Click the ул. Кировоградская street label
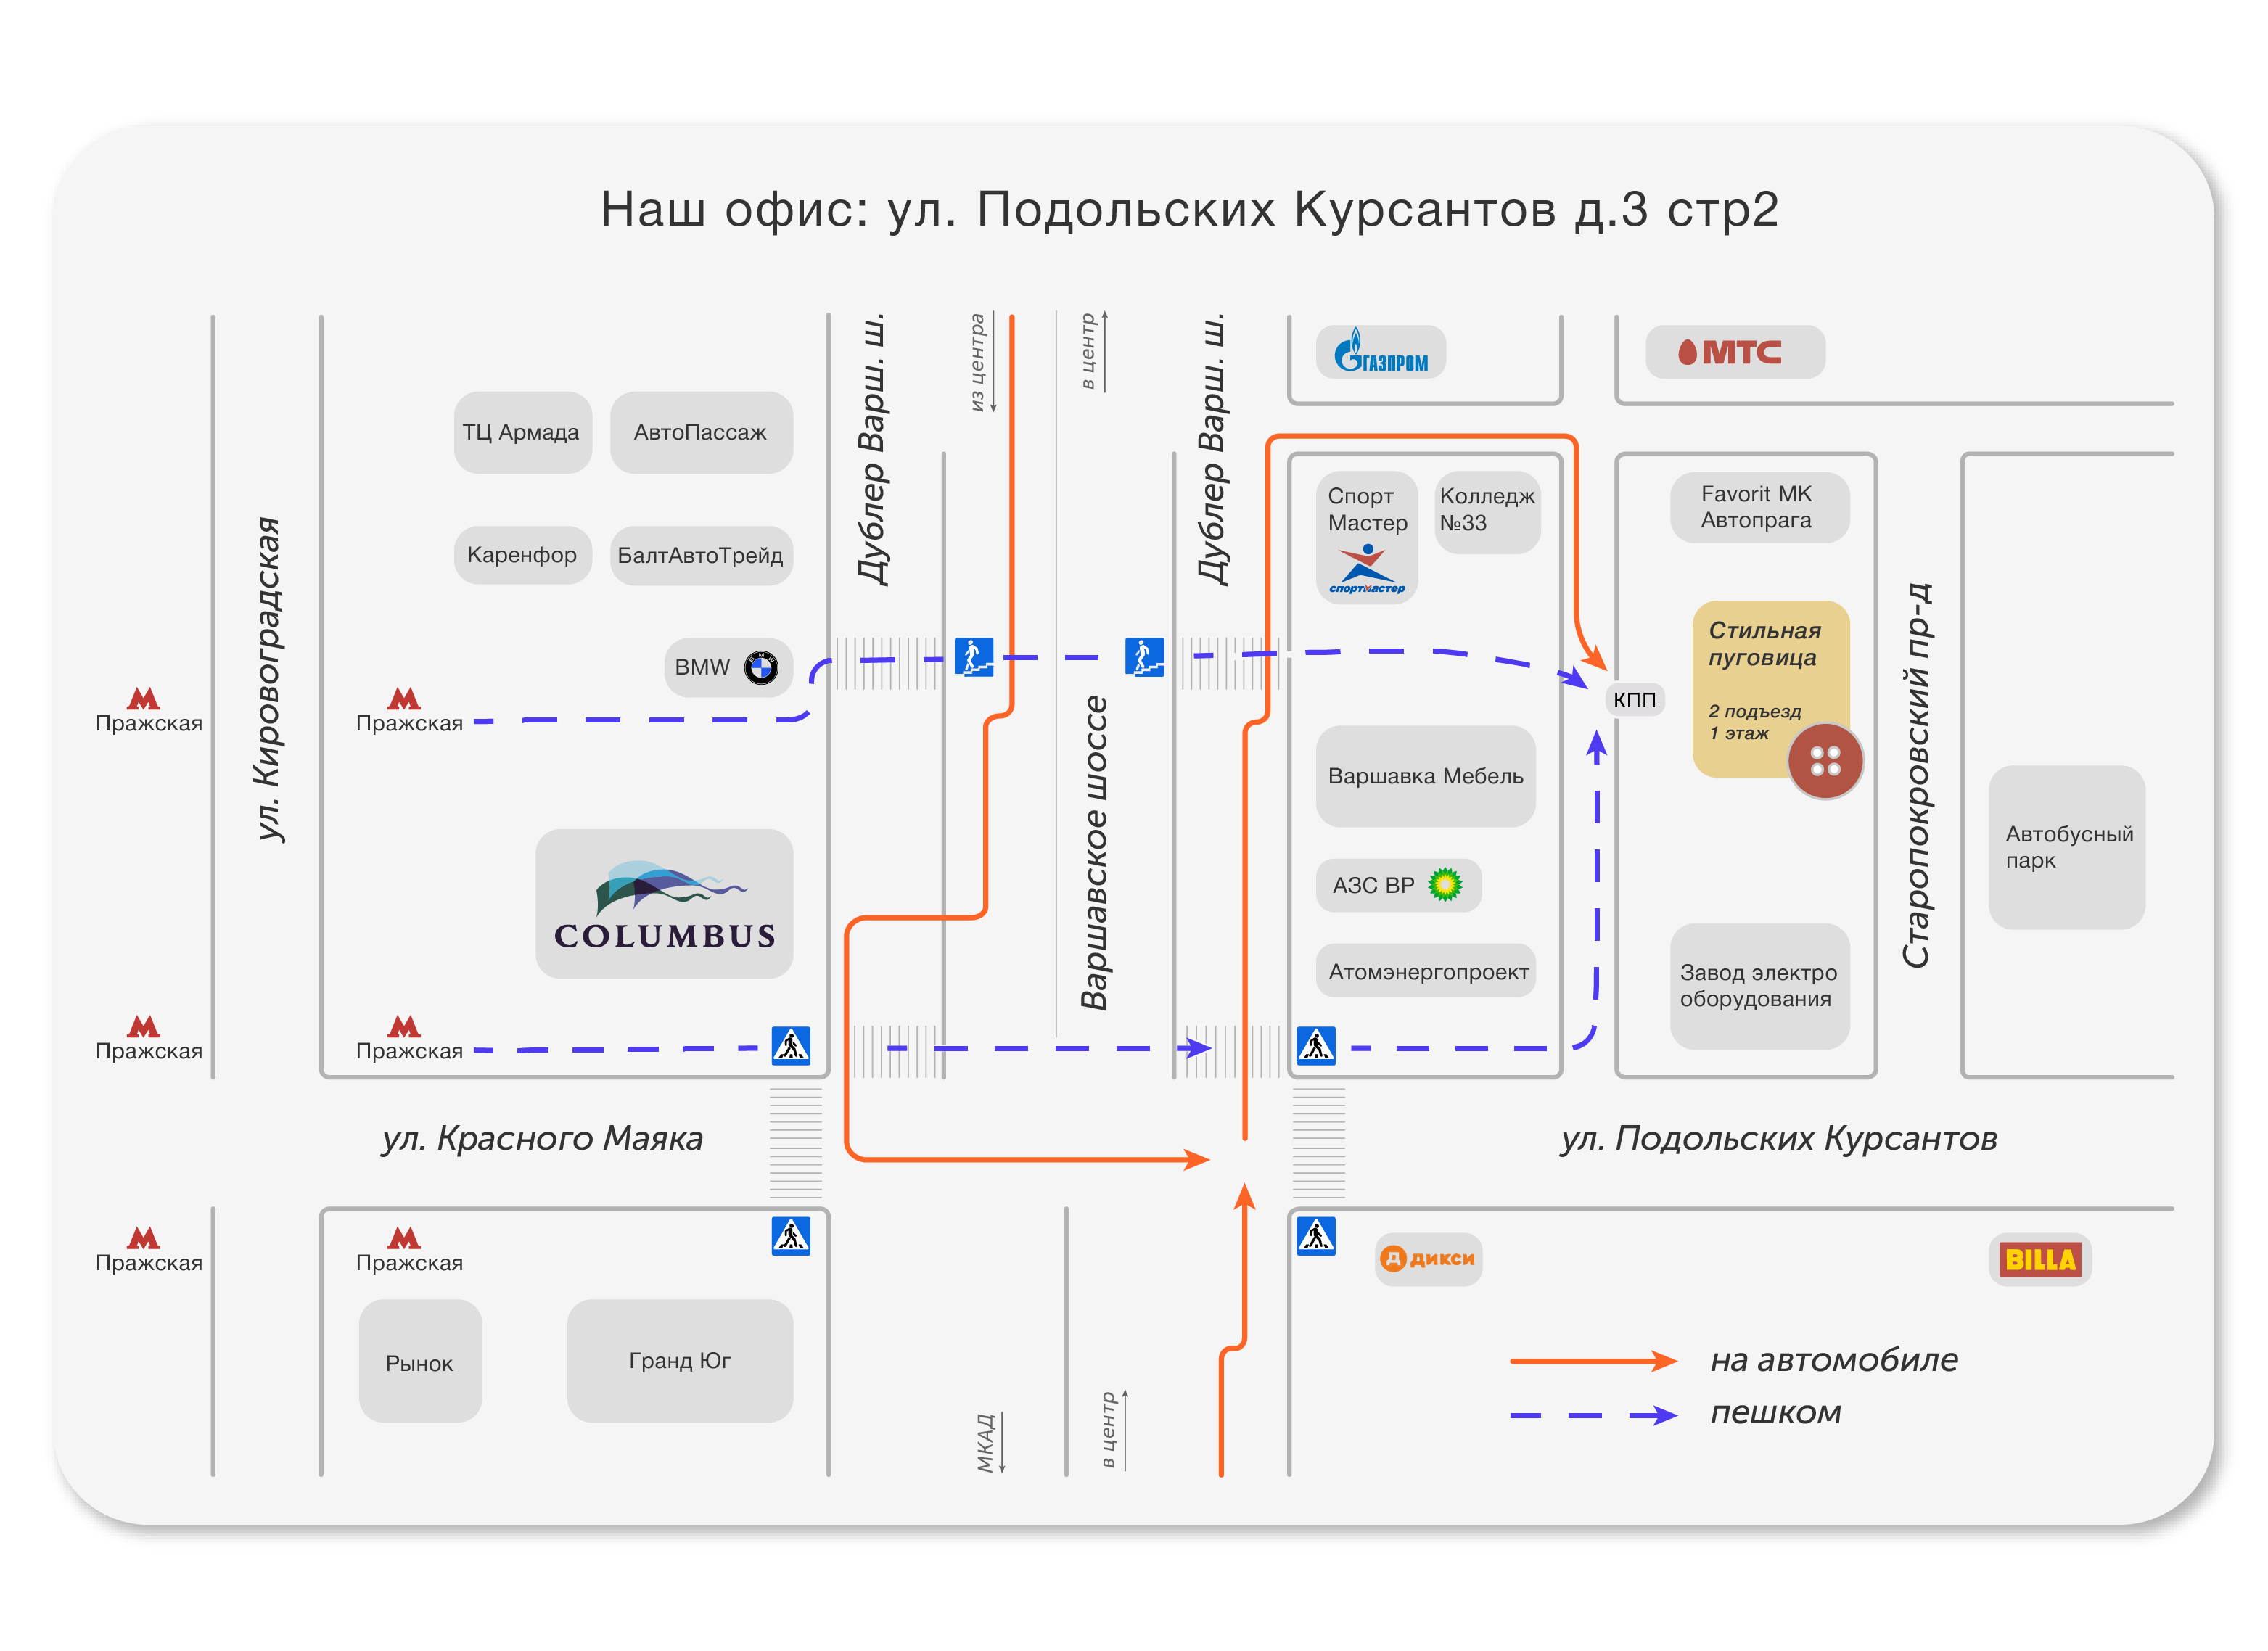 pyautogui.click(x=267, y=679)
